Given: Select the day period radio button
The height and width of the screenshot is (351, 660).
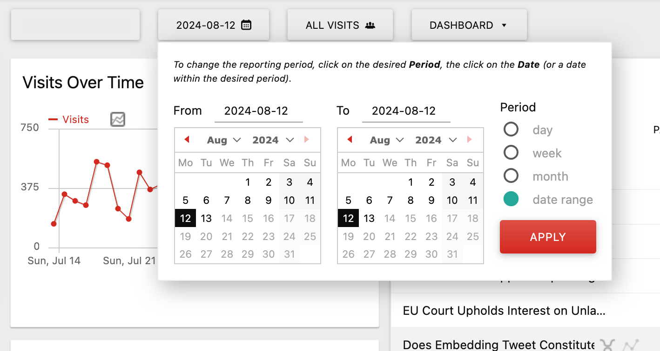Looking at the screenshot, I should click(511, 130).
